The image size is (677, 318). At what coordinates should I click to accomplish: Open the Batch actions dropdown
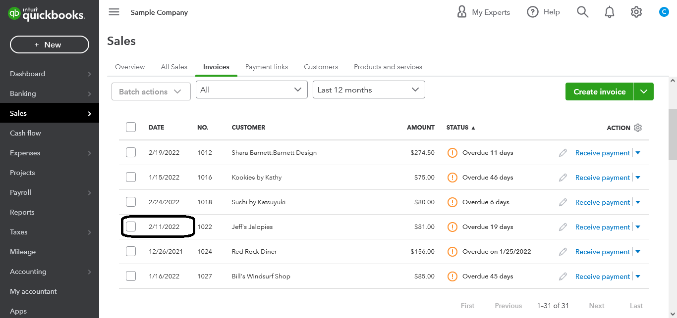(151, 91)
